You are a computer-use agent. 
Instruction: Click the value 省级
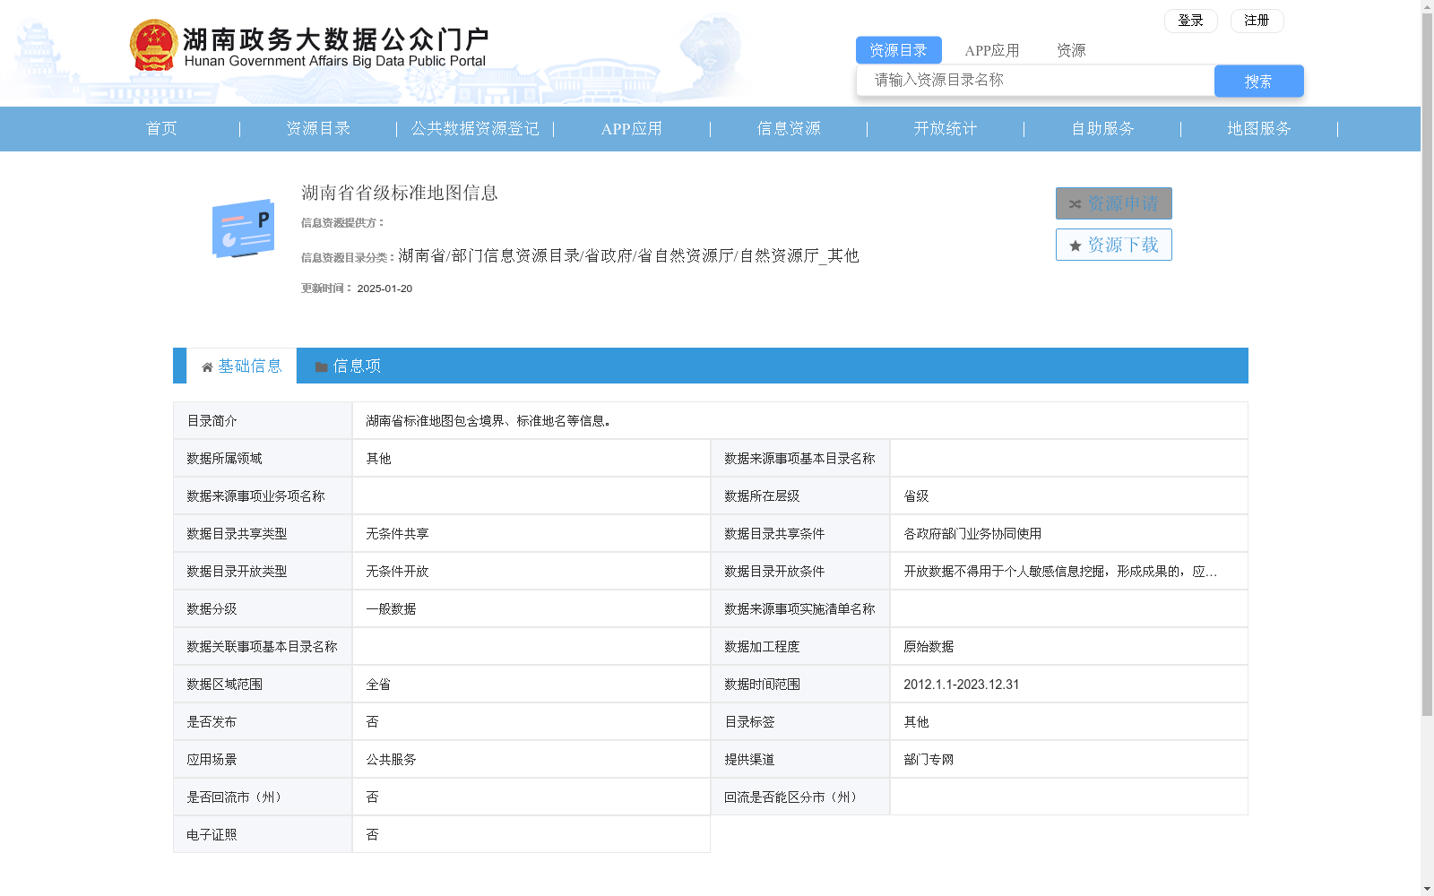pyautogui.click(x=916, y=496)
